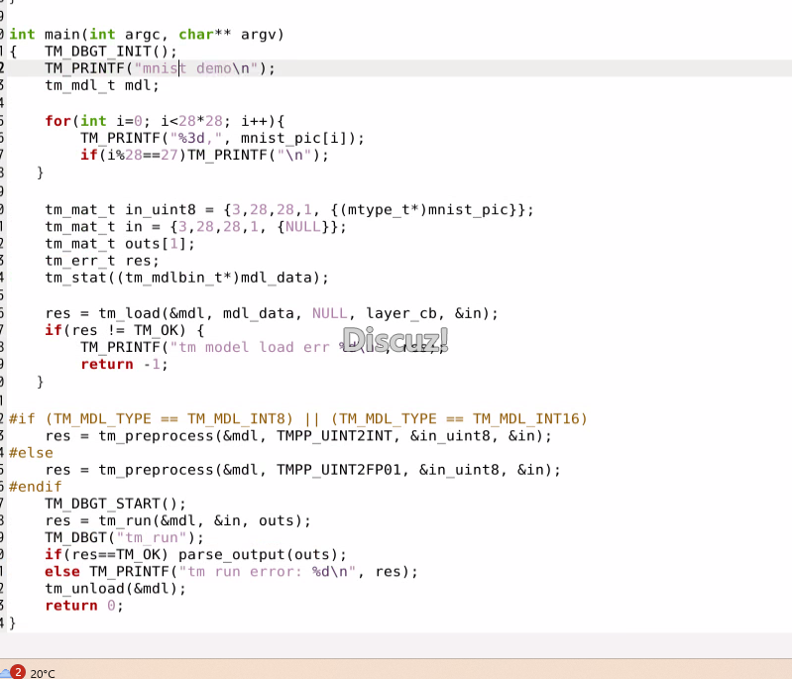Click the for loop keyword
This screenshot has width=792, height=679.
[57, 121]
